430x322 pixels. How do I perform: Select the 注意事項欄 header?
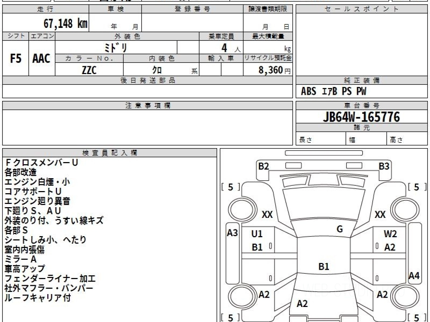coord(148,106)
